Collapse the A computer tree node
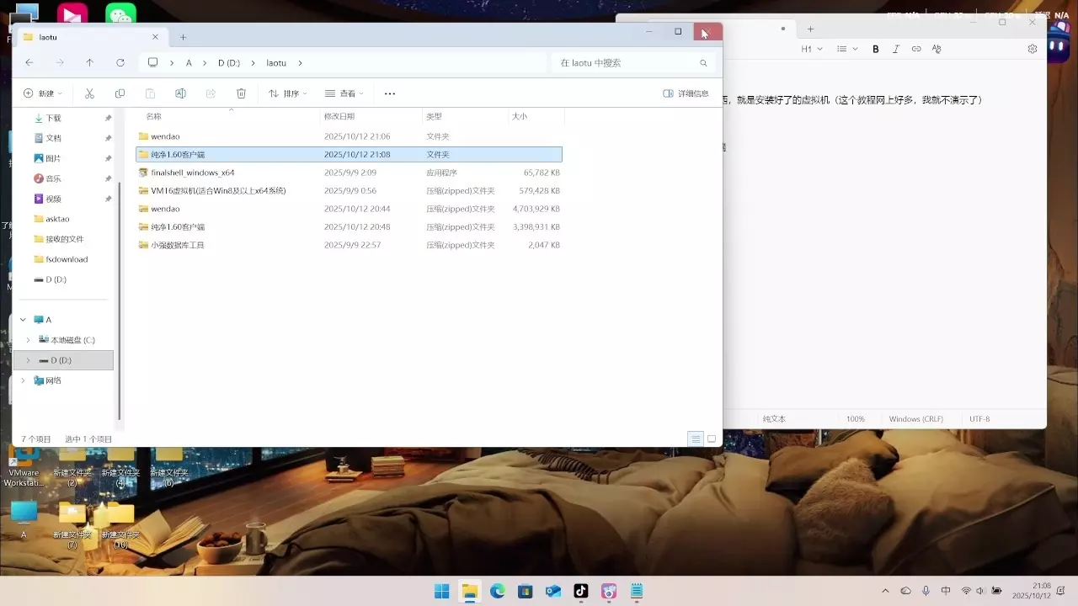The height and width of the screenshot is (606, 1078). (x=23, y=320)
